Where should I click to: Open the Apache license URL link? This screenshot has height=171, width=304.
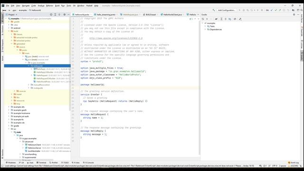pos(116,38)
